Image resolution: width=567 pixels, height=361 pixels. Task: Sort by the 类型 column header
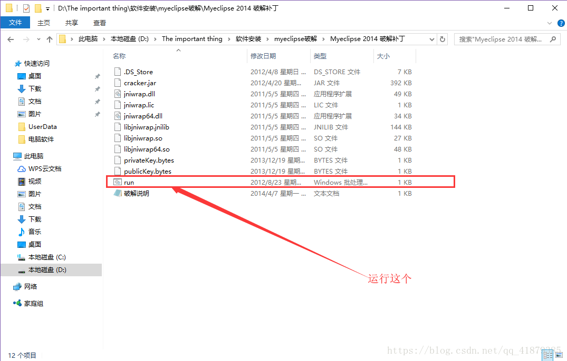(x=320, y=56)
